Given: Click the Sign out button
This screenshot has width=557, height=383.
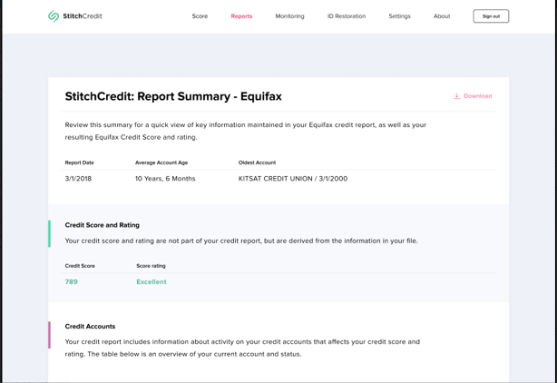Looking at the screenshot, I should click(491, 16).
